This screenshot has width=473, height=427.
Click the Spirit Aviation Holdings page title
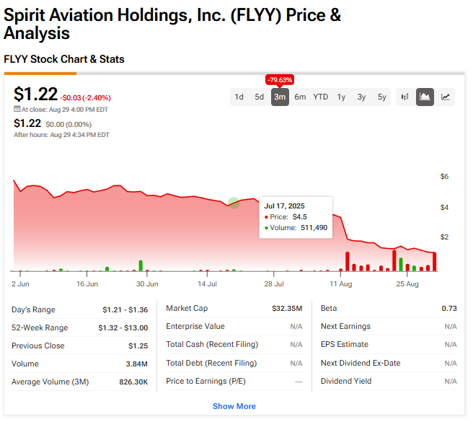pyautogui.click(x=172, y=24)
